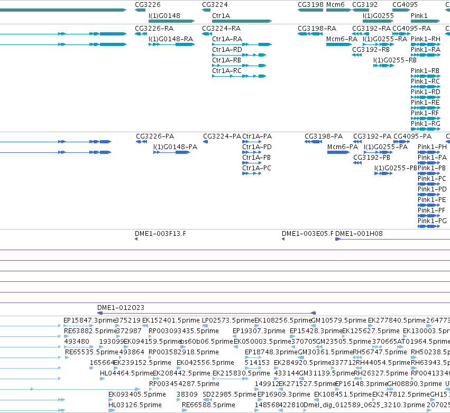Click the DME1-003F13.F clone label
Viewport: 450px width, 413px height.
[160, 234]
